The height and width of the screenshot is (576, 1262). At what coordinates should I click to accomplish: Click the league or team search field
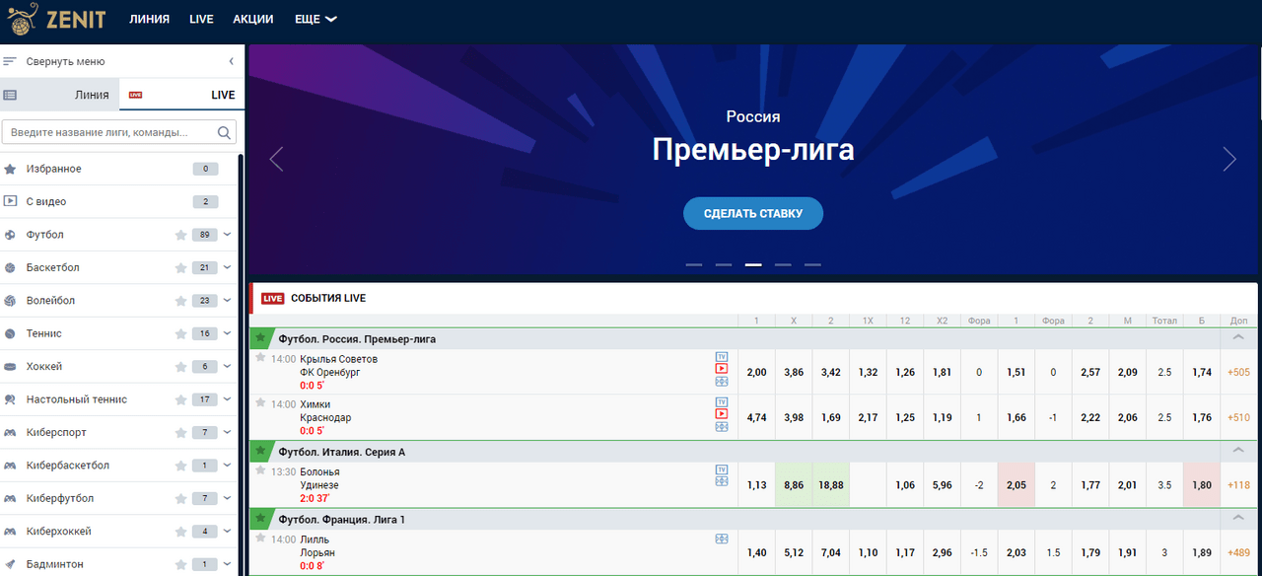pyautogui.click(x=110, y=132)
